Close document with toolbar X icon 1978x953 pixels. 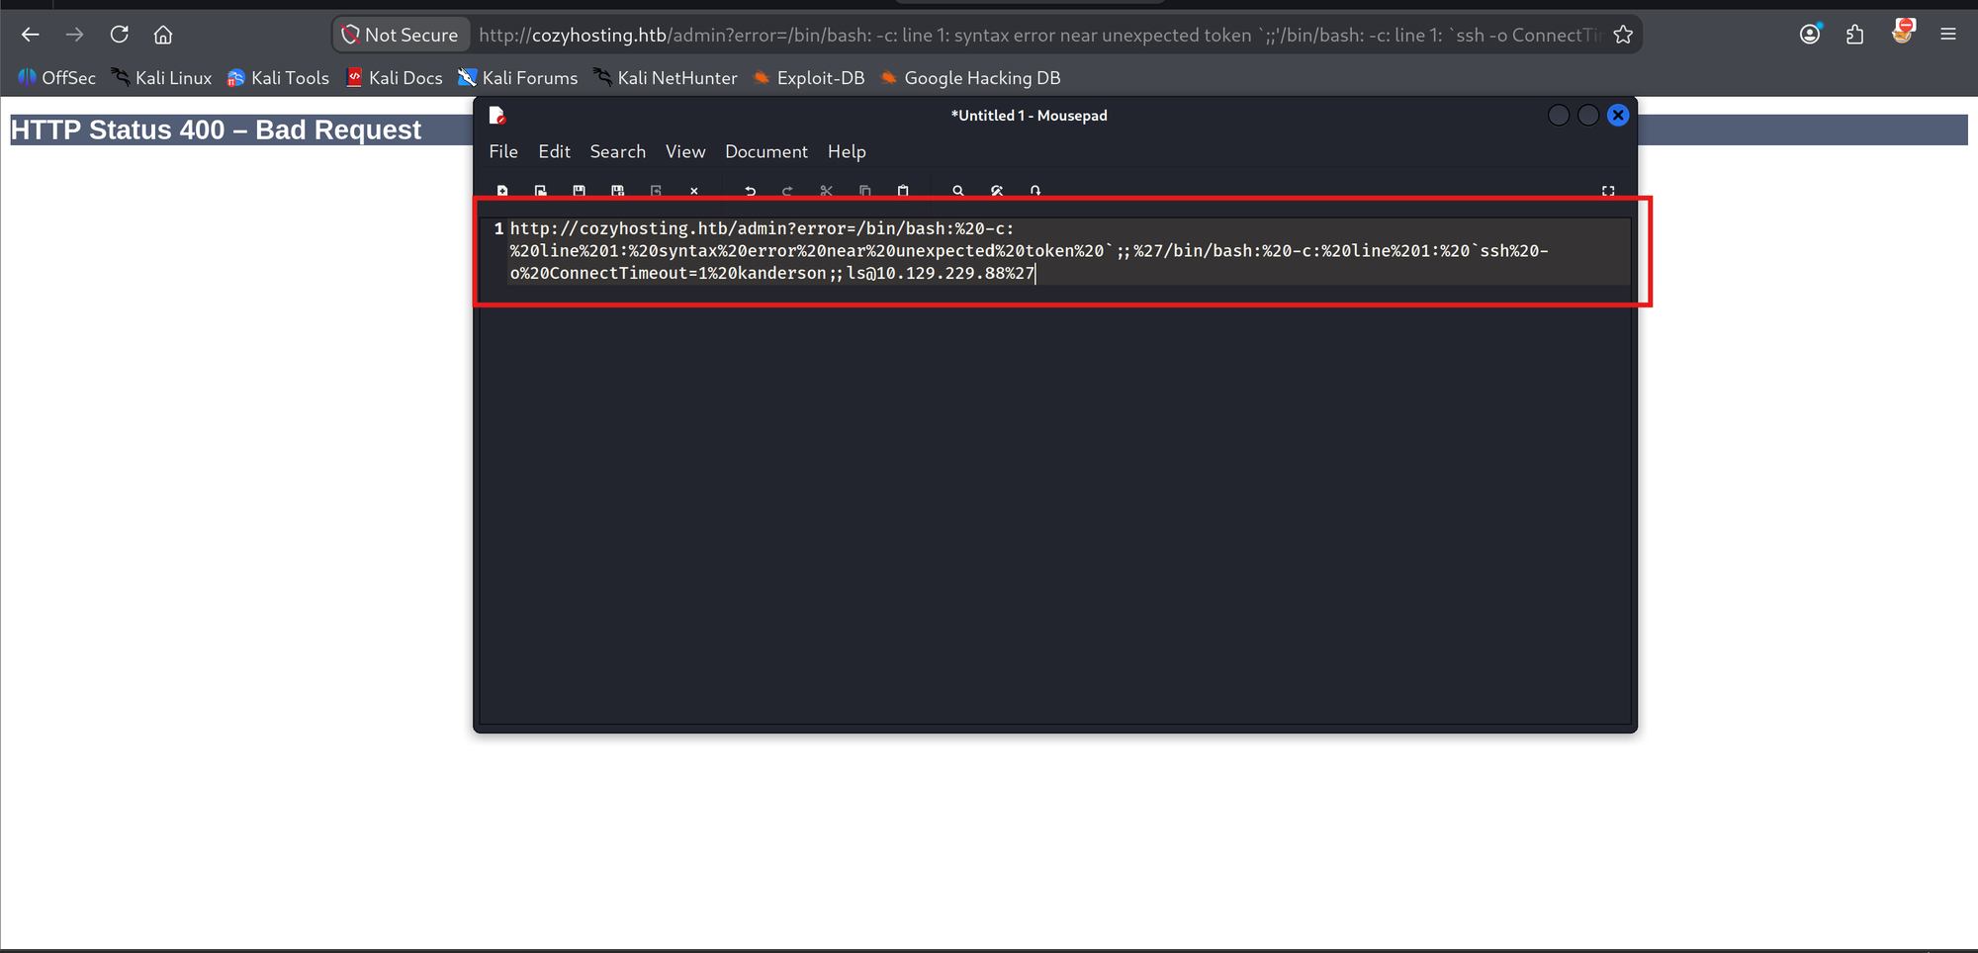[693, 191]
